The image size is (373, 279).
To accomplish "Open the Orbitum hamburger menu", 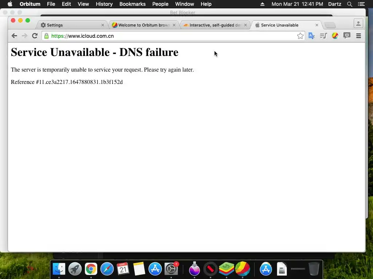I will pos(358,36).
